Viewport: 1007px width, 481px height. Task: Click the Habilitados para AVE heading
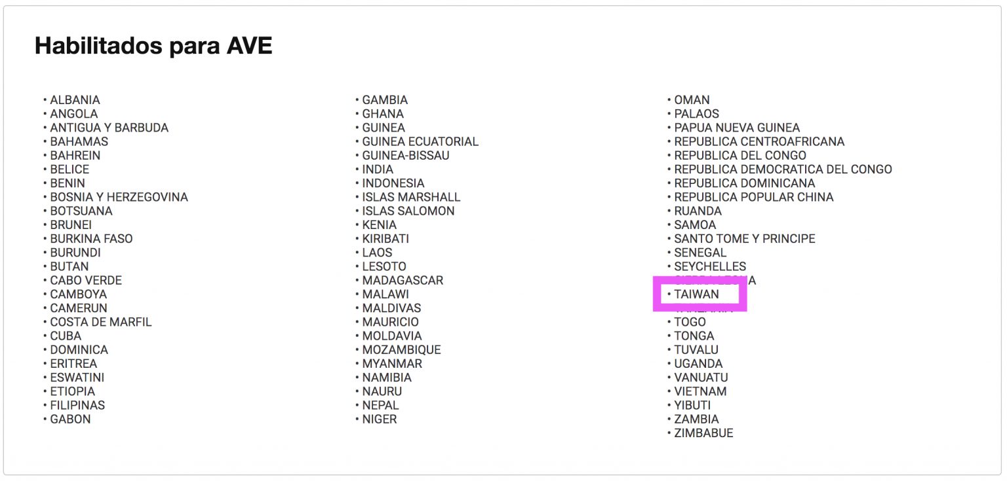click(153, 46)
